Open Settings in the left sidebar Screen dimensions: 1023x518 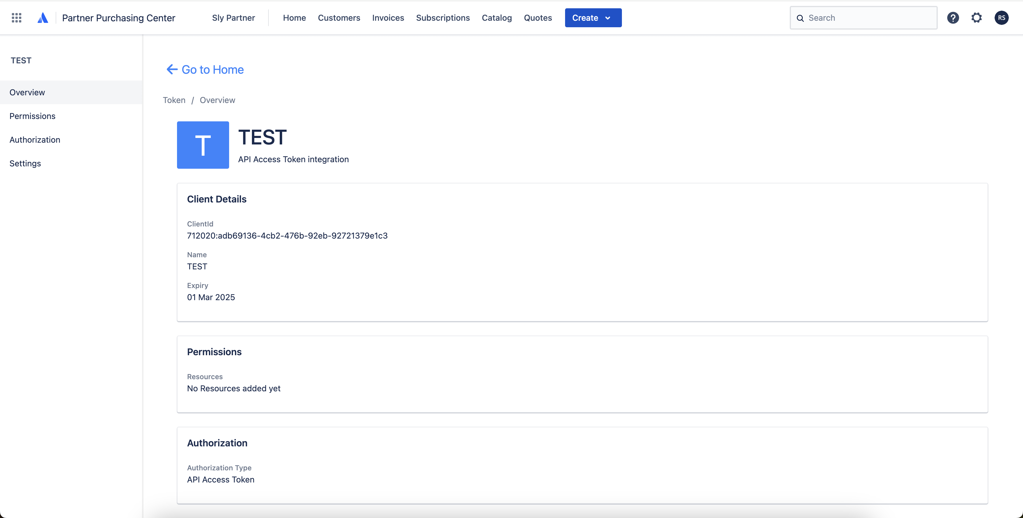click(25, 163)
